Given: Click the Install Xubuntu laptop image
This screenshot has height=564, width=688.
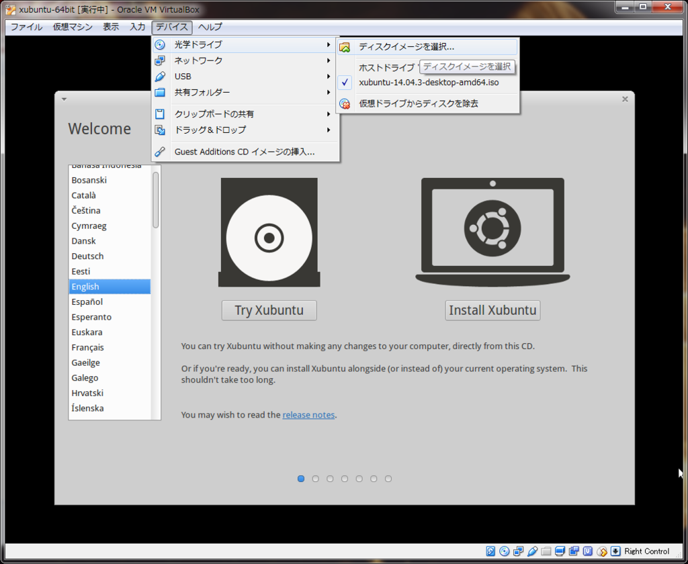Looking at the screenshot, I should (x=492, y=232).
